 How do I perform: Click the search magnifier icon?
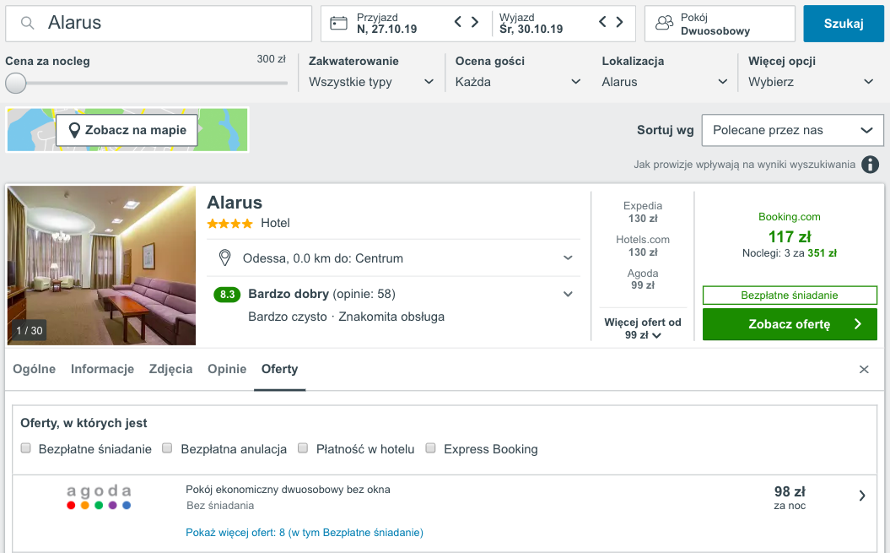coord(28,24)
